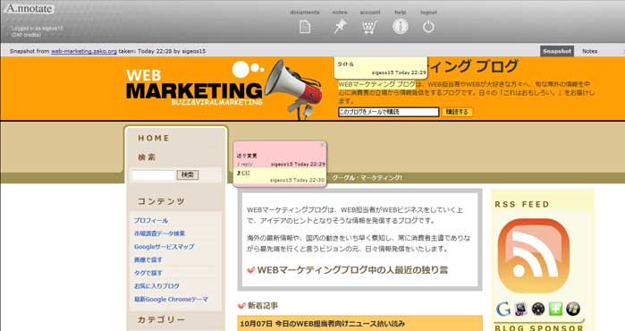Click the Google 'G' feed icon

pos(503,309)
